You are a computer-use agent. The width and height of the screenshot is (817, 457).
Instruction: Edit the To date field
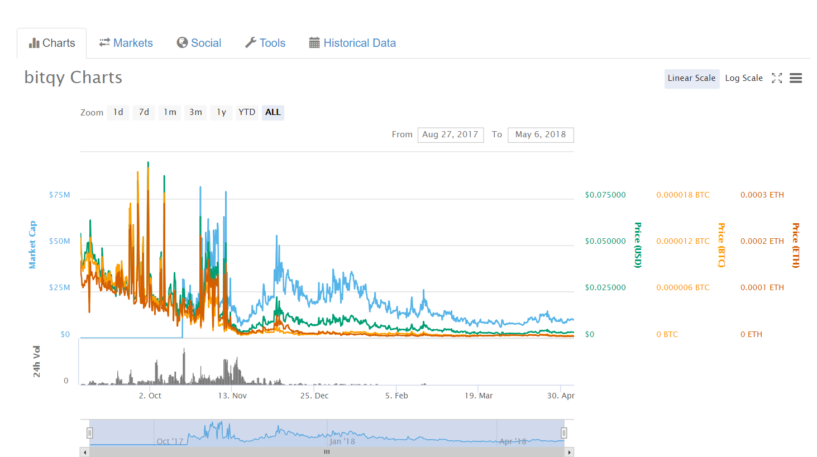541,134
